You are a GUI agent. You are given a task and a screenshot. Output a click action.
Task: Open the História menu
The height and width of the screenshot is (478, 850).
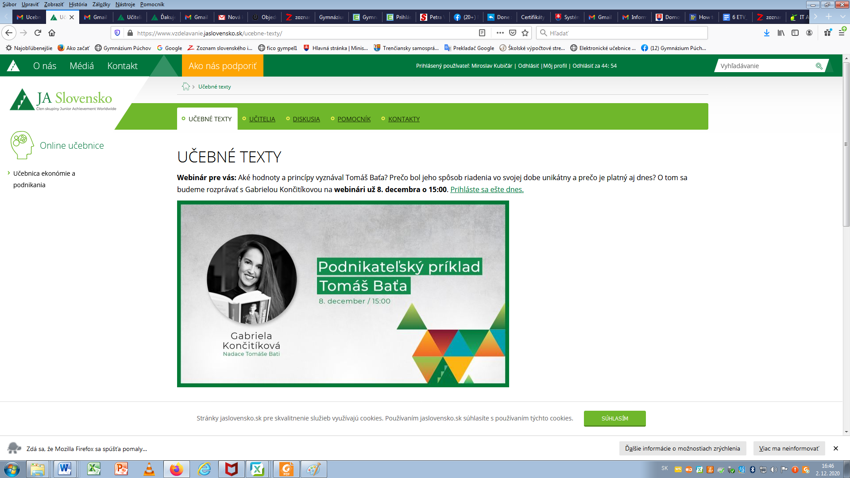78,4
